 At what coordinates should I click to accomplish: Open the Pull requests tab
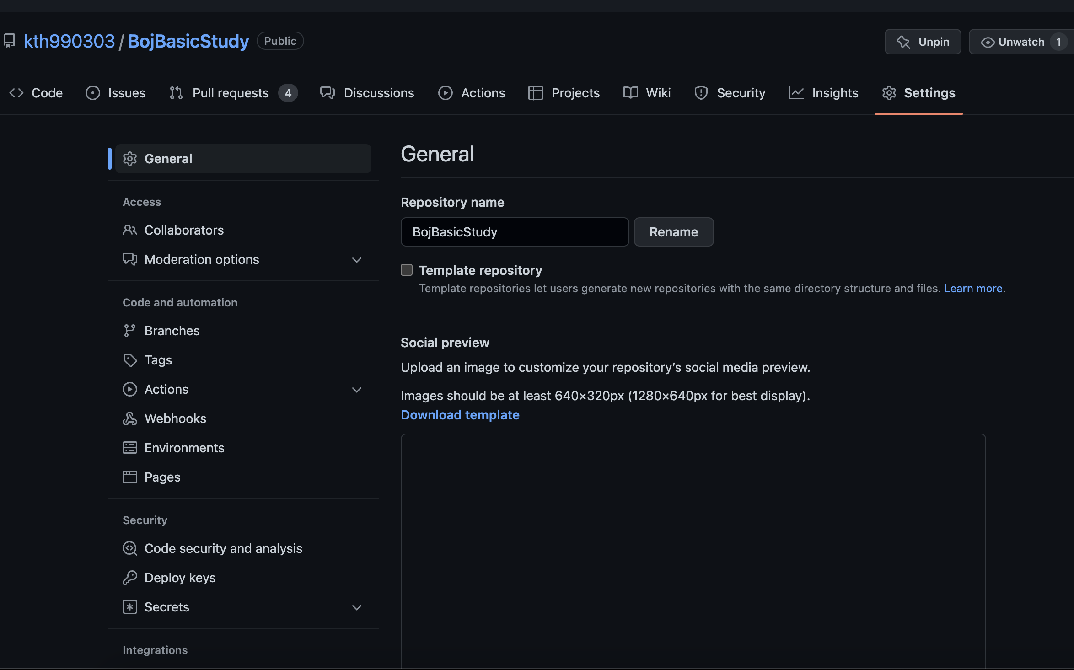(x=230, y=93)
